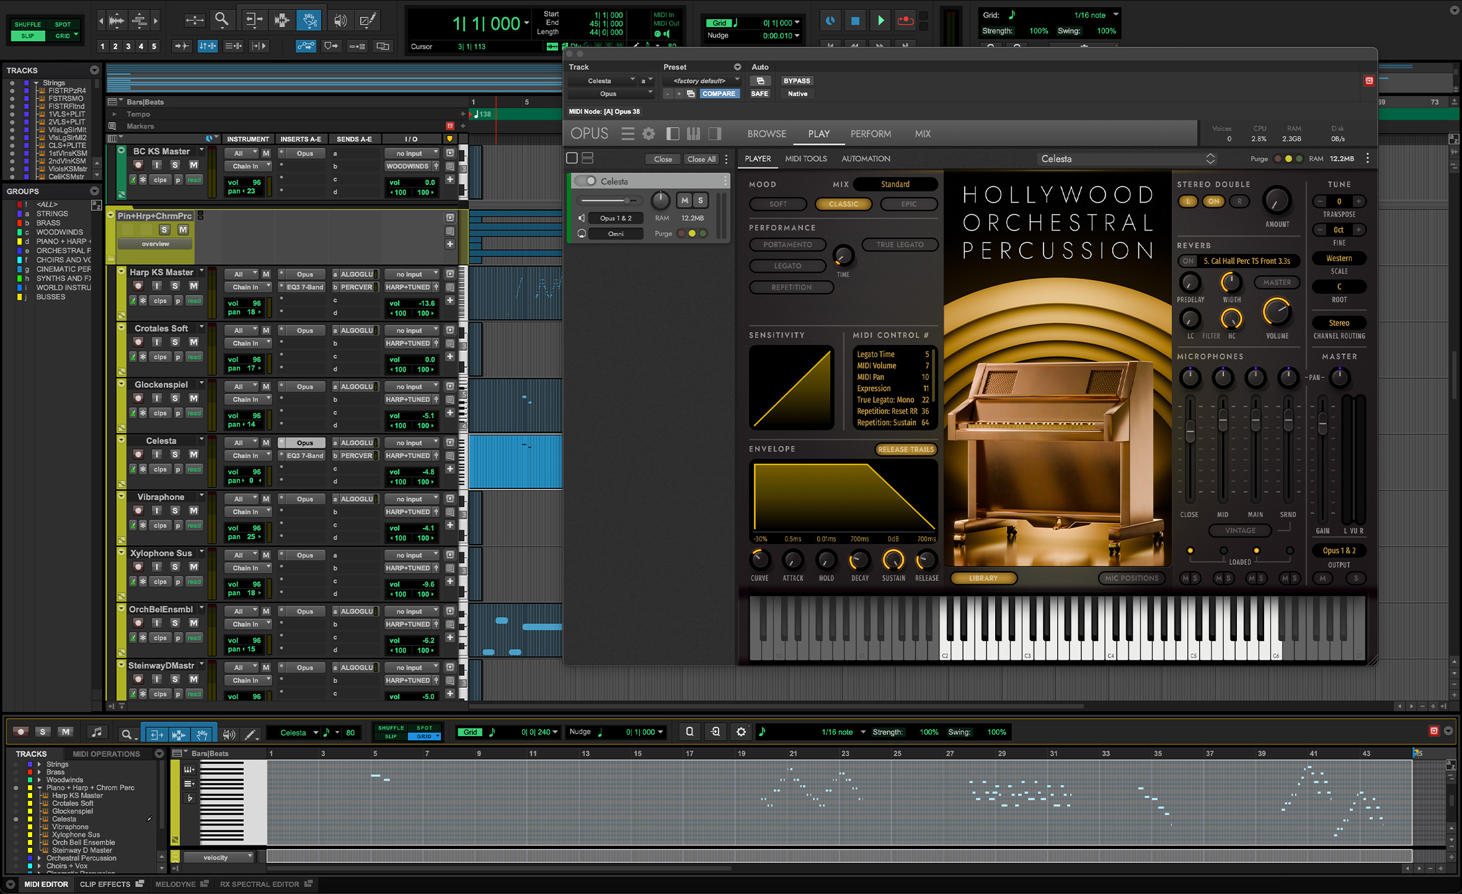
Task: Click the transport Record button
Action: click(905, 21)
